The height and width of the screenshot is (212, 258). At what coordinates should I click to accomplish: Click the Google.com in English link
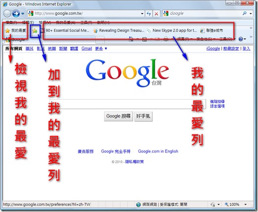[158, 151]
